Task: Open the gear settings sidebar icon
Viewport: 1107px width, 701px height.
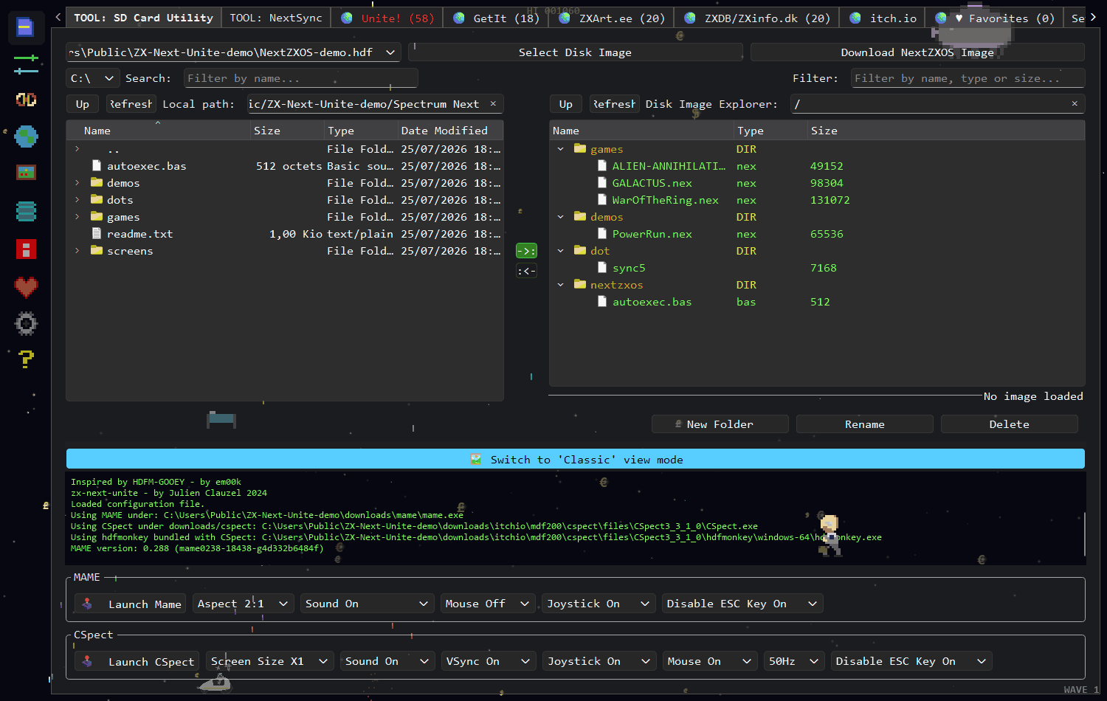Action: (x=26, y=323)
